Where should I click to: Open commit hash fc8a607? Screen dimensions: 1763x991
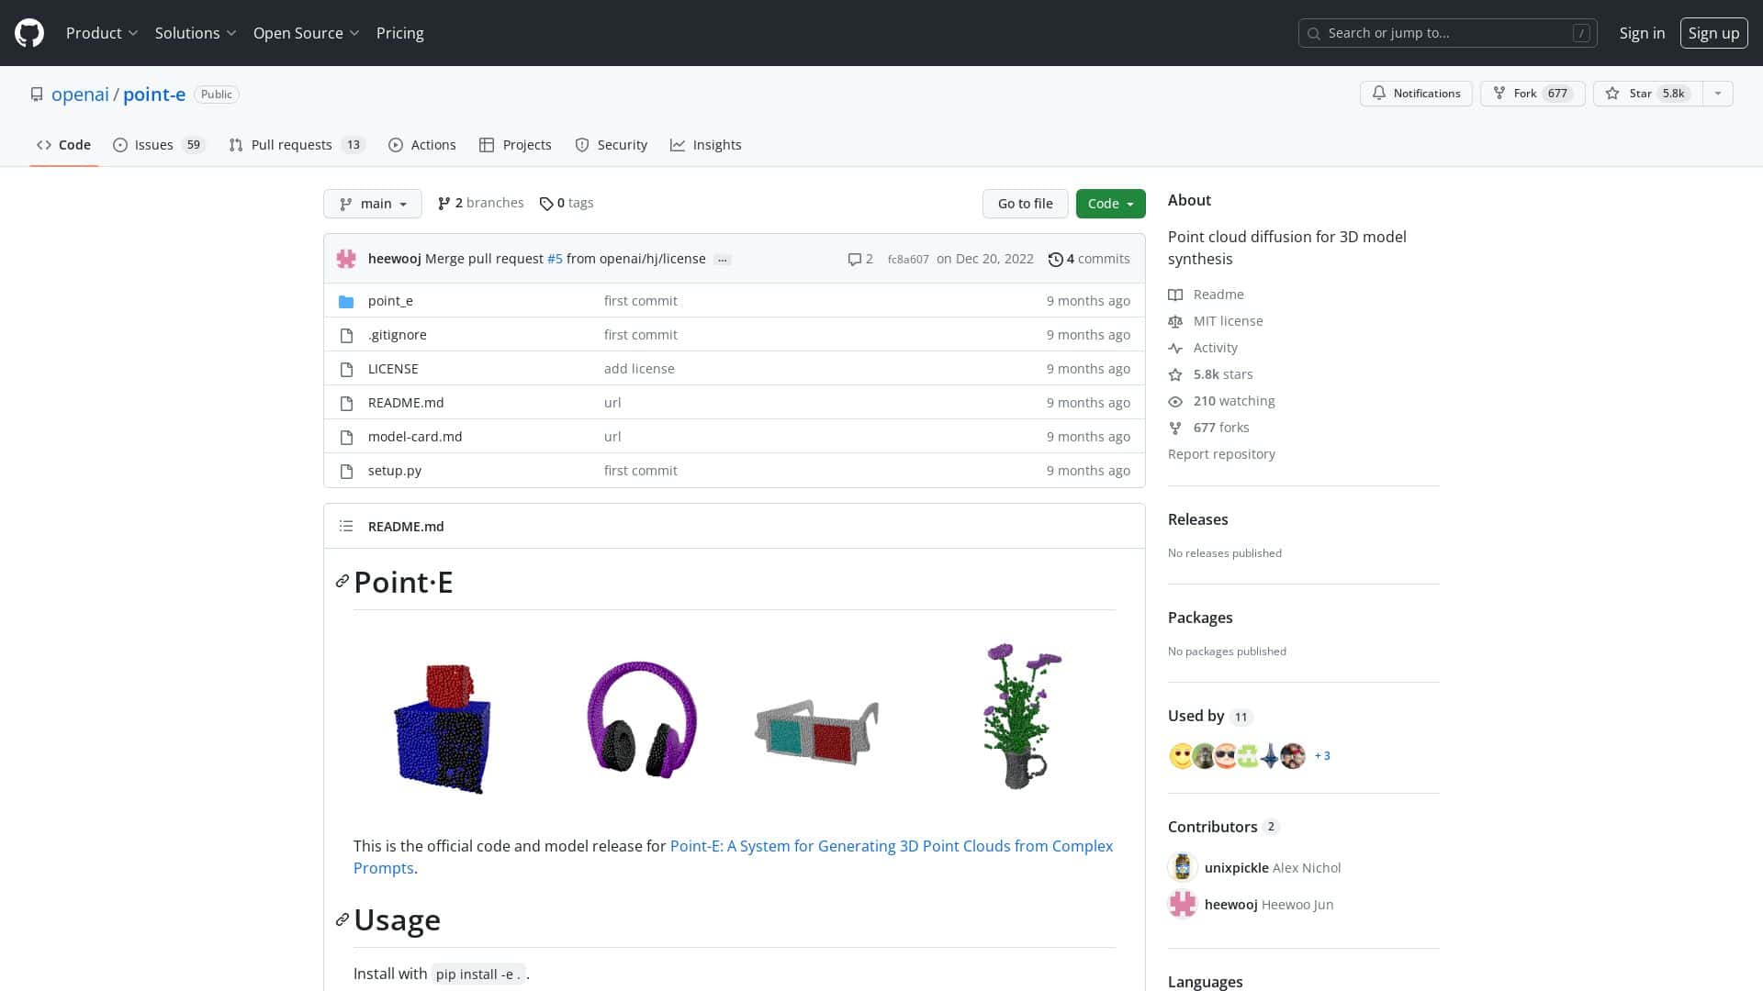[908, 260]
